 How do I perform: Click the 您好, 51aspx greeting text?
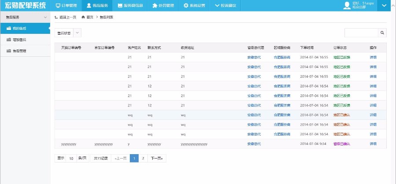(x=363, y=3)
